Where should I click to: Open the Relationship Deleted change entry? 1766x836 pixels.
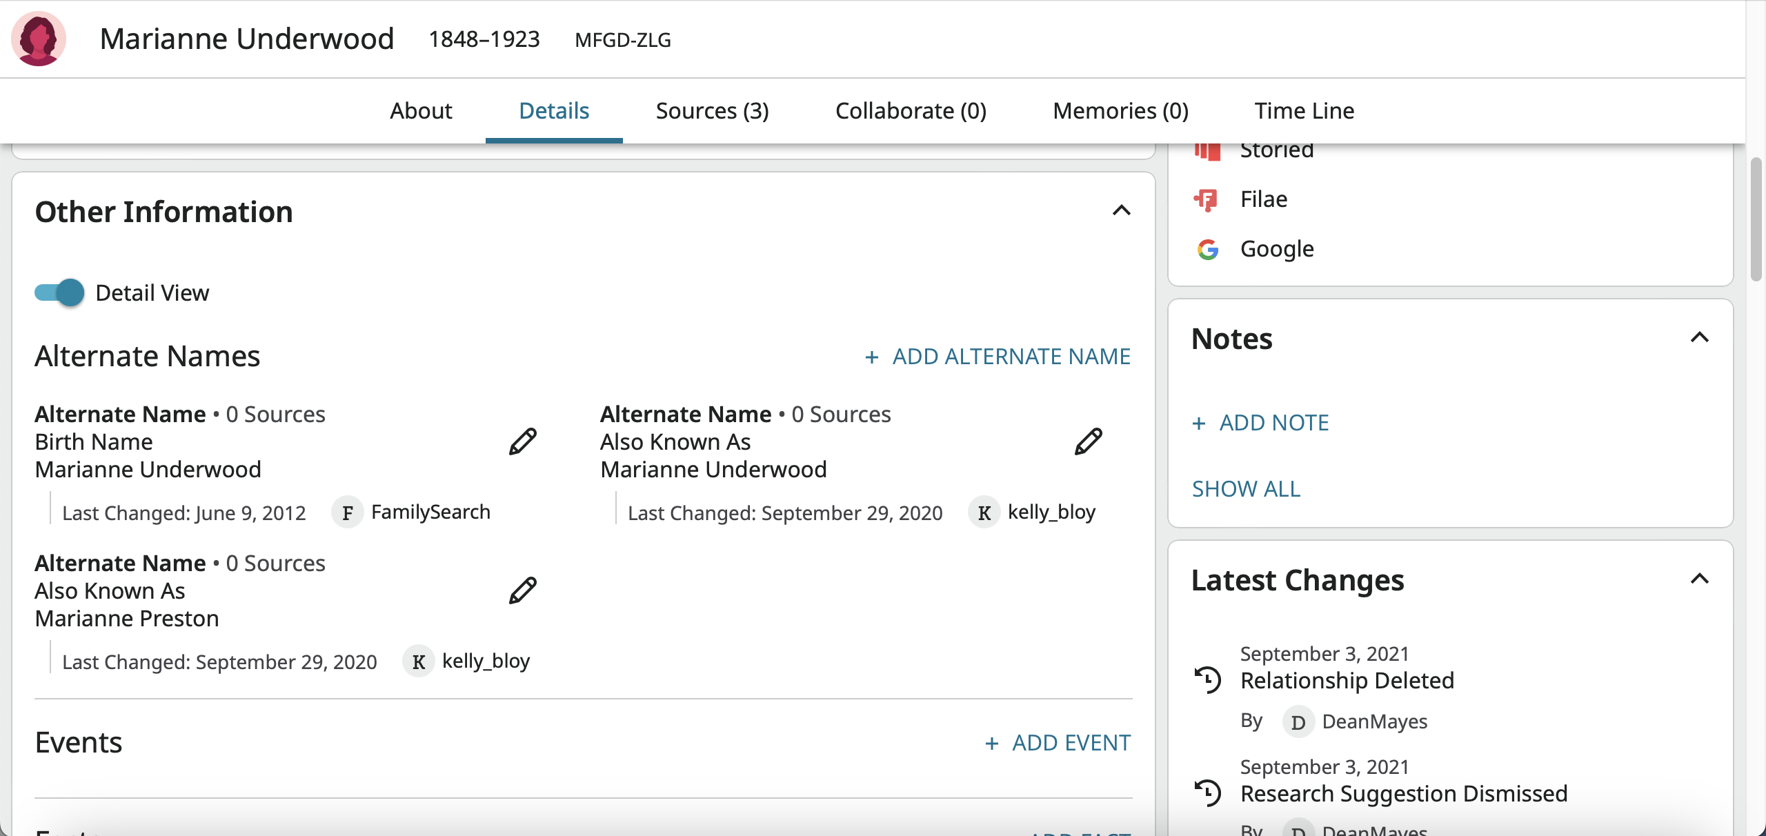[1347, 681]
